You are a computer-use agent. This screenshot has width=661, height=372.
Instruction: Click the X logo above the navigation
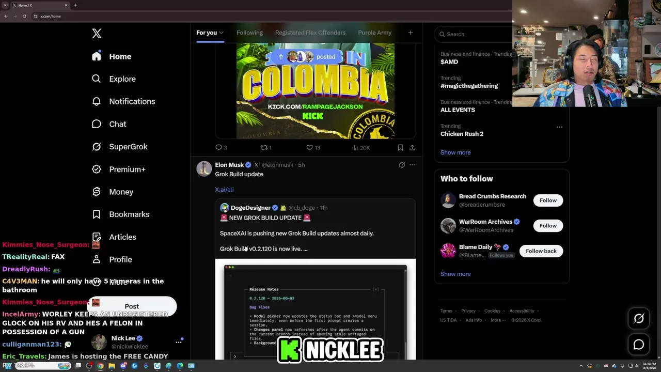pos(97,34)
